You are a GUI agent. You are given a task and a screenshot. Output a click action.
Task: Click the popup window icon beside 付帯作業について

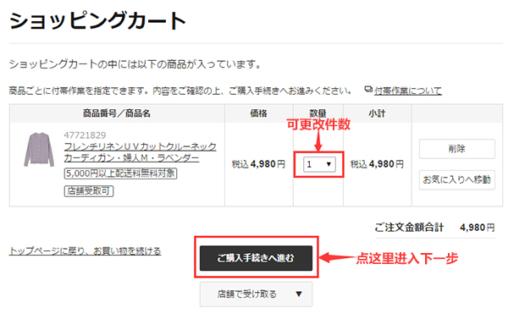pyautogui.click(x=368, y=89)
